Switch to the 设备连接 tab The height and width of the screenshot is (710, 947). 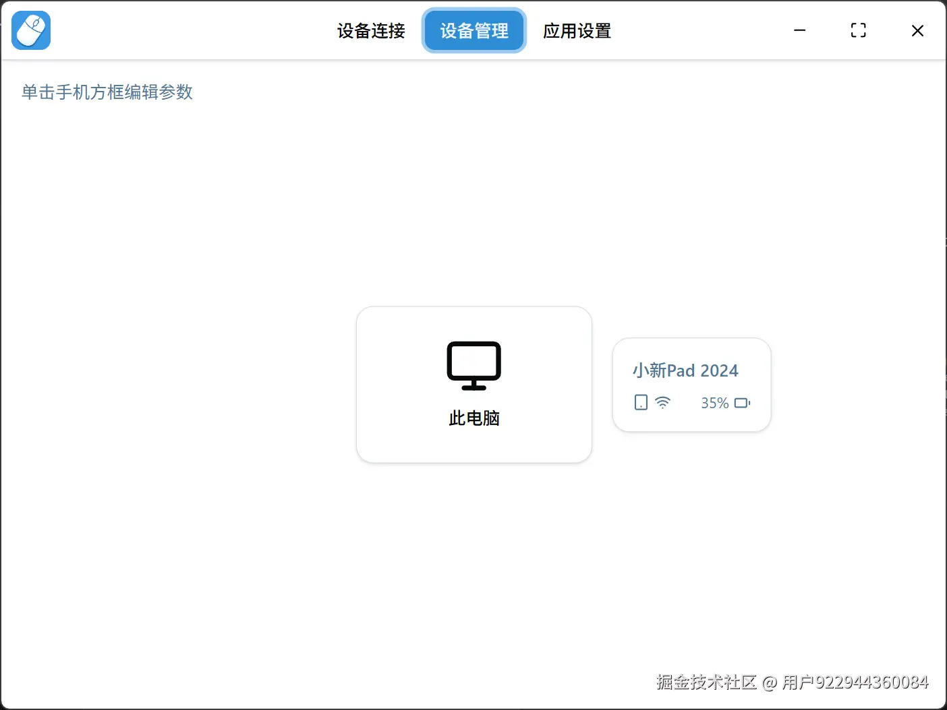tap(370, 31)
